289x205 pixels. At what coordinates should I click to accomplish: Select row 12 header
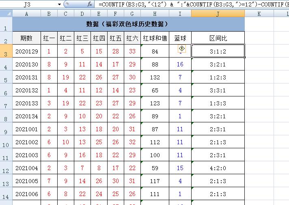pyautogui.click(x=6, y=168)
